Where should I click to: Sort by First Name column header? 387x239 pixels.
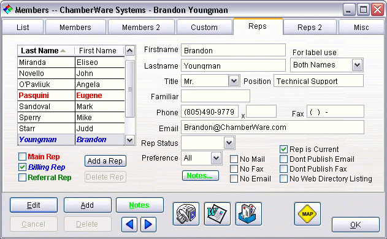click(x=99, y=51)
